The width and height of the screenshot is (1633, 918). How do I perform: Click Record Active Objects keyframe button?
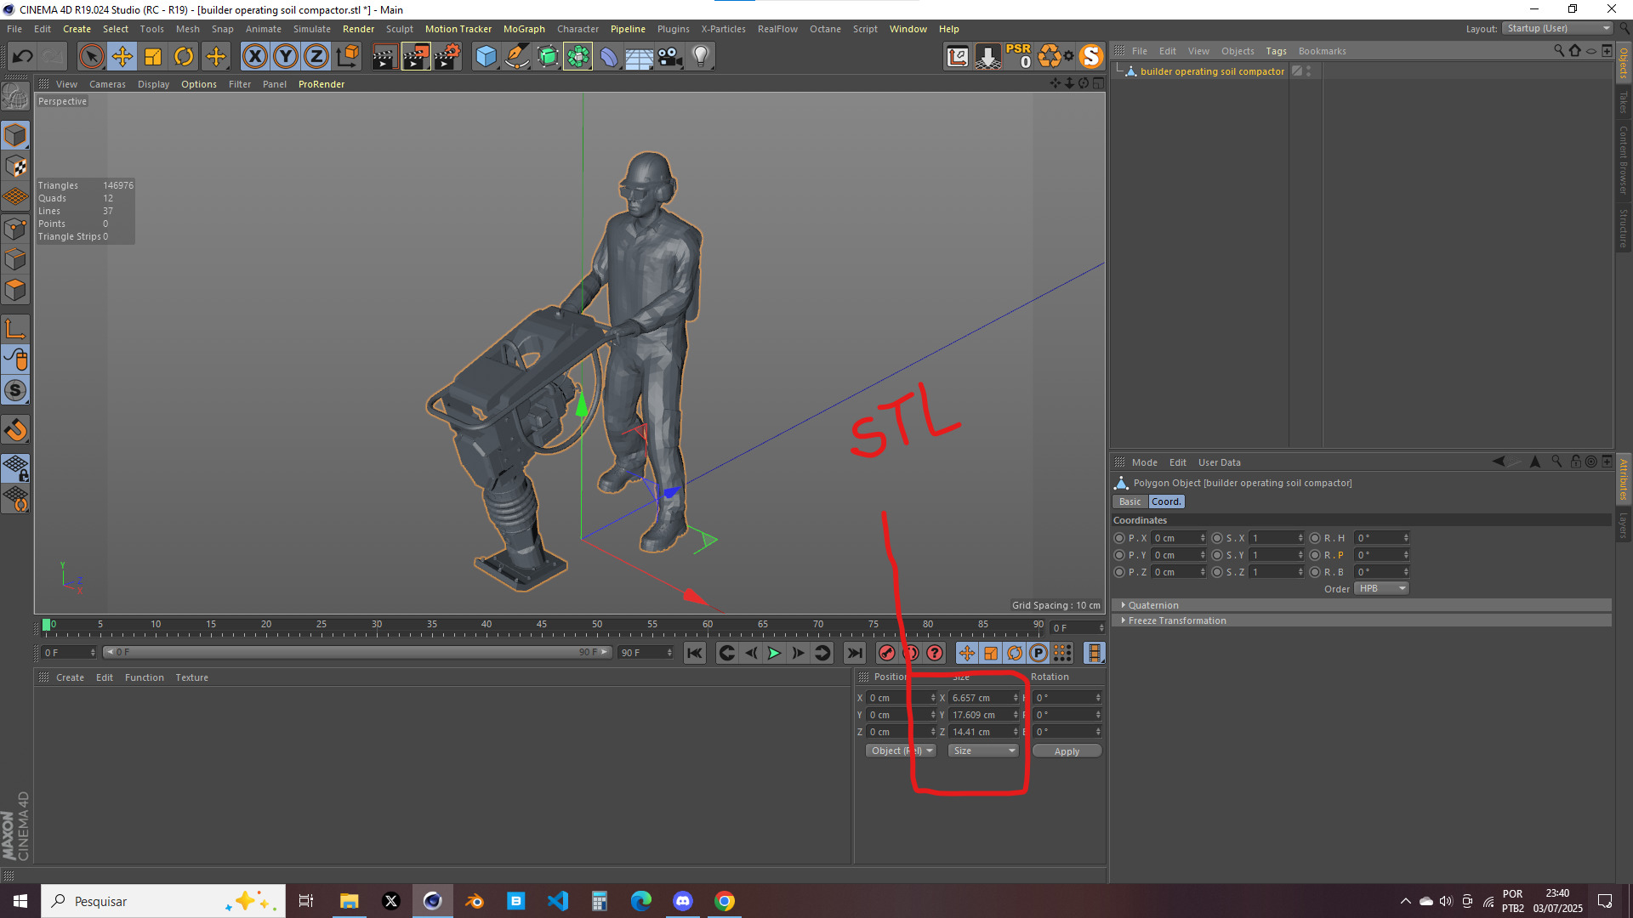click(887, 653)
